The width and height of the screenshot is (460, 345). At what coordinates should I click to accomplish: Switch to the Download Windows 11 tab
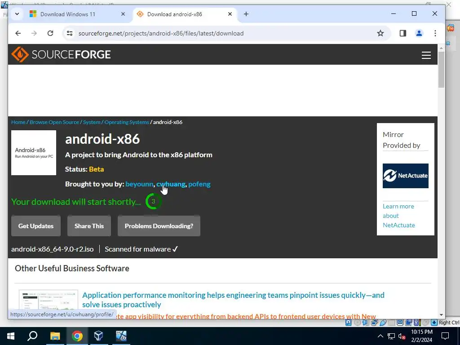77,14
